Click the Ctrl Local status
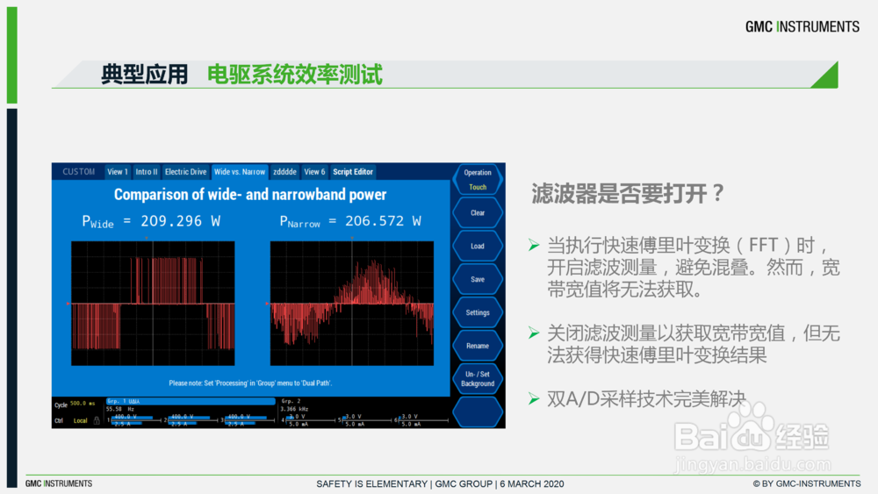 tap(70, 420)
